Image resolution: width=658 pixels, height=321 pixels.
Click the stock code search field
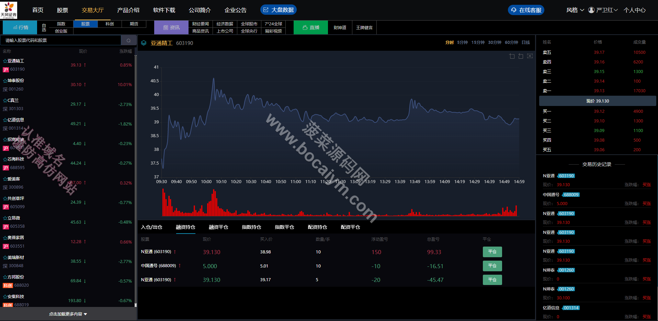pyautogui.click(x=61, y=40)
